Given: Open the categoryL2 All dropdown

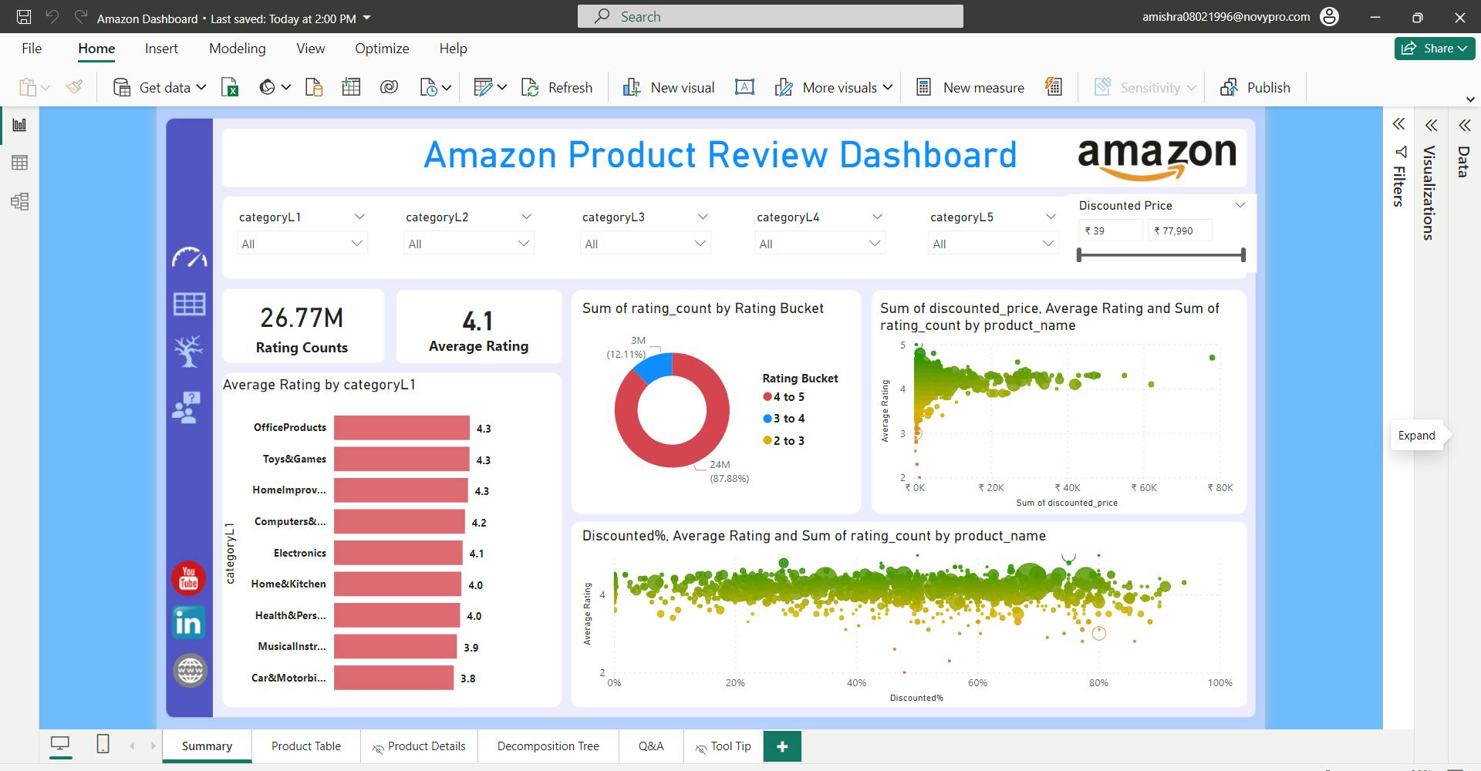Looking at the screenshot, I should [x=468, y=244].
